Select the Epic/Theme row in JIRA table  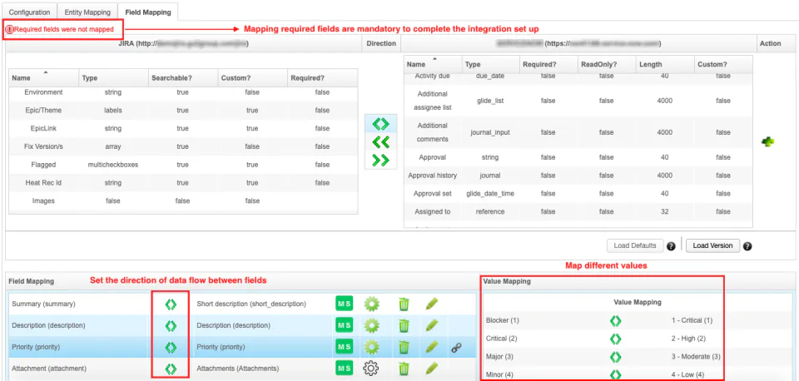point(183,110)
